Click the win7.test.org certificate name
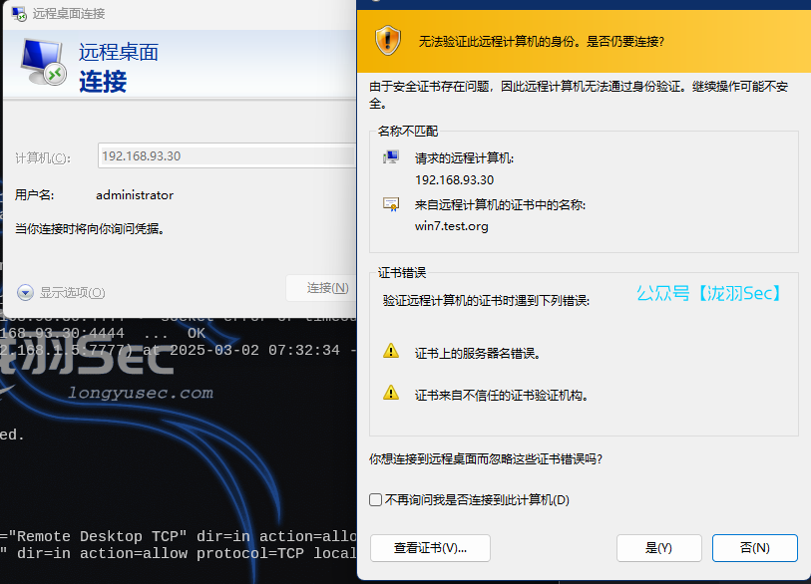Image resolution: width=811 pixels, height=584 pixels. [x=452, y=226]
